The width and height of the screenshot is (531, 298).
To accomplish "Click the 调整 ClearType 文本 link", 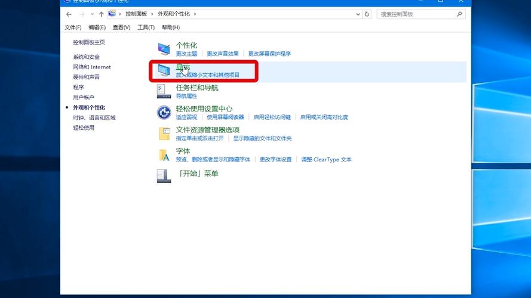I will pyautogui.click(x=326, y=160).
